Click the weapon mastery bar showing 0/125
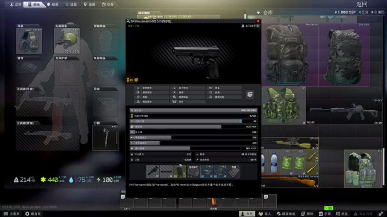387x217 pixels. pyautogui.click(x=193, y=116)
